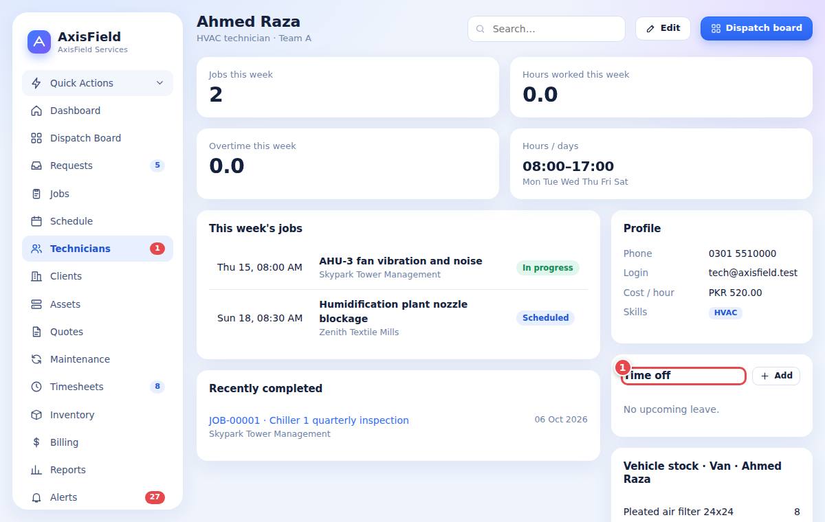Click the Dashboard home icon
This screenshot has width=825, height=522.
point(36,111)
